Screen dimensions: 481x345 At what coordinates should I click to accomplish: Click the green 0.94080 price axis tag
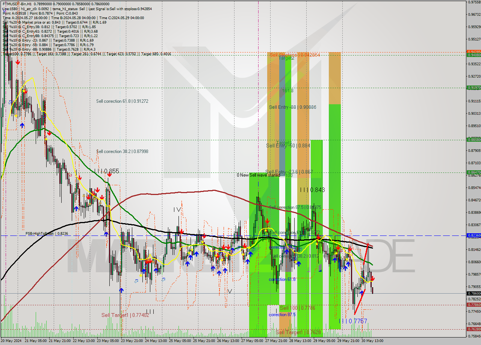pyautogui.click(x=474, y=55)
